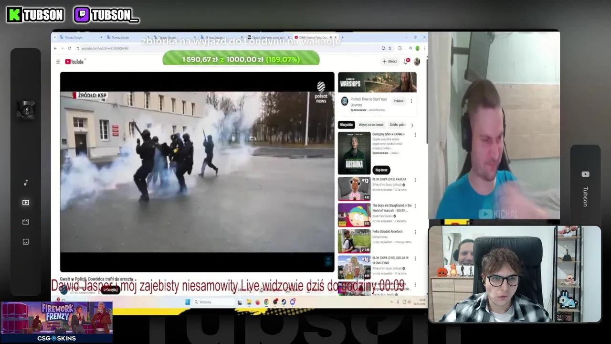Go to the YouTube home logo
This screenshot has height=344, width=611.
point(74,62)
